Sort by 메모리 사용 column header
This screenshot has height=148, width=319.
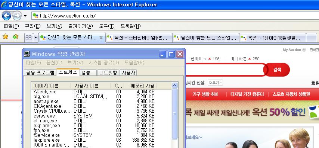tap(140, 86)
